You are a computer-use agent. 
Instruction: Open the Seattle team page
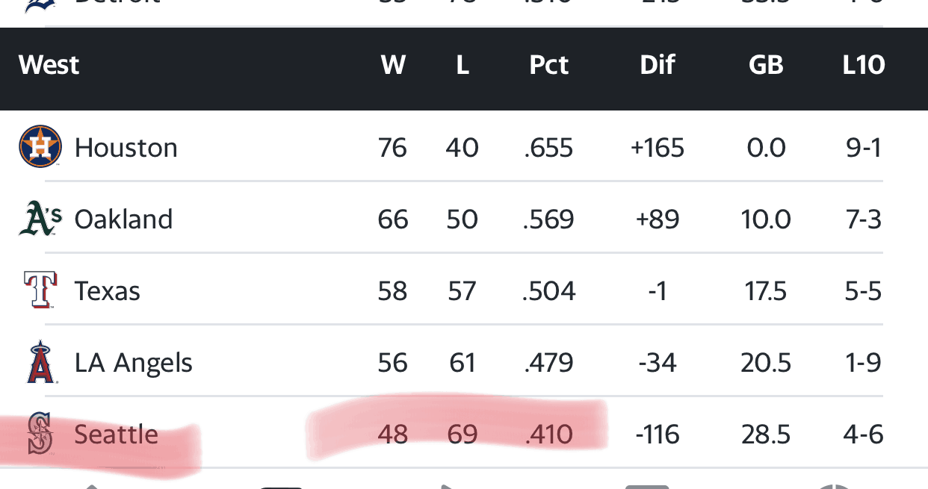[x=117, y=434]
